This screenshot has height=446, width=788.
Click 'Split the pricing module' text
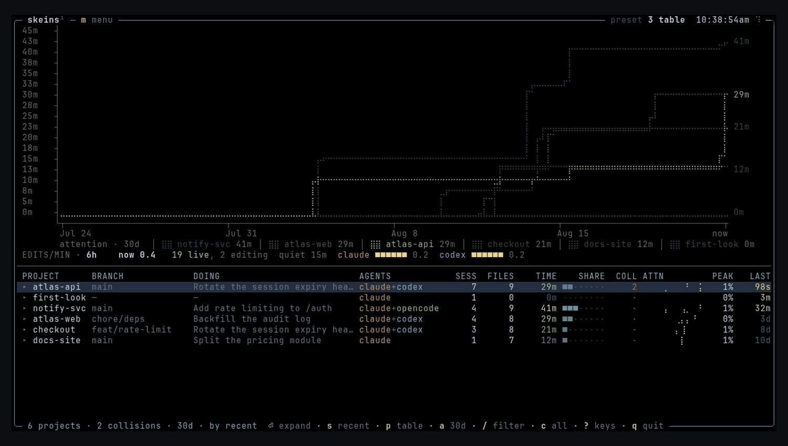(x=257, y=341)
